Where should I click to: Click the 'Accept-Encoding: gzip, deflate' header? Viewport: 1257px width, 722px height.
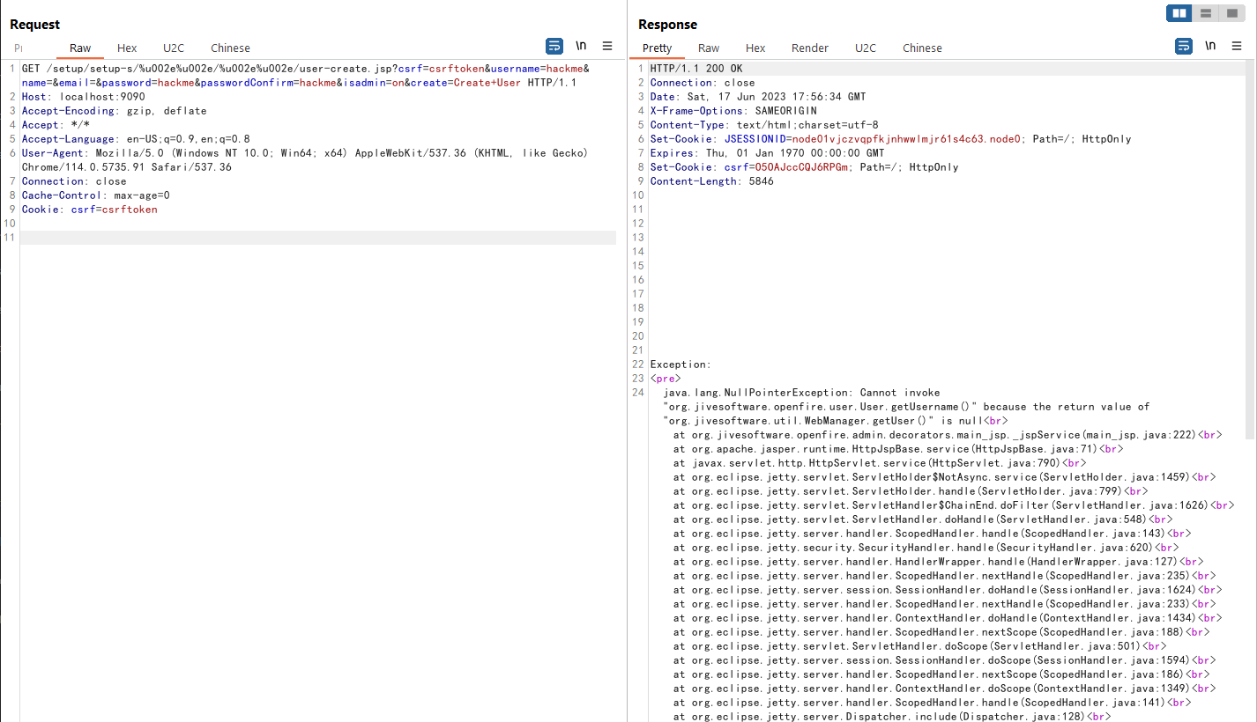pyautogui.click(x=115, y=111)
